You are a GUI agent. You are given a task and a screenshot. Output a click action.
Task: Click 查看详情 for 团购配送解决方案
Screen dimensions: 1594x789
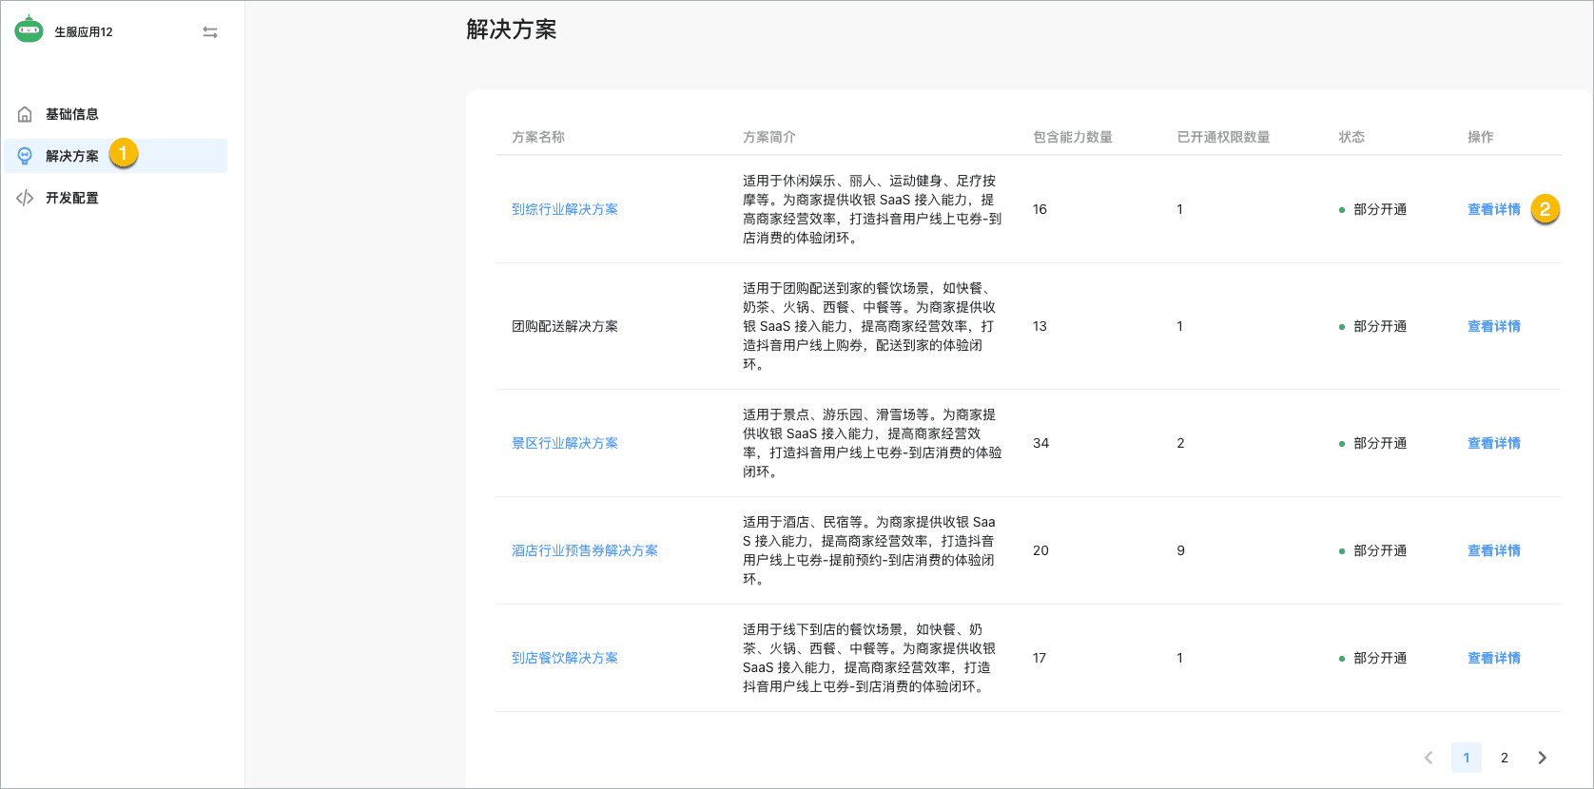tap(1493, 326)
